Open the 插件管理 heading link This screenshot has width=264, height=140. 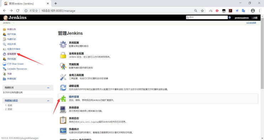coord(74,97)
